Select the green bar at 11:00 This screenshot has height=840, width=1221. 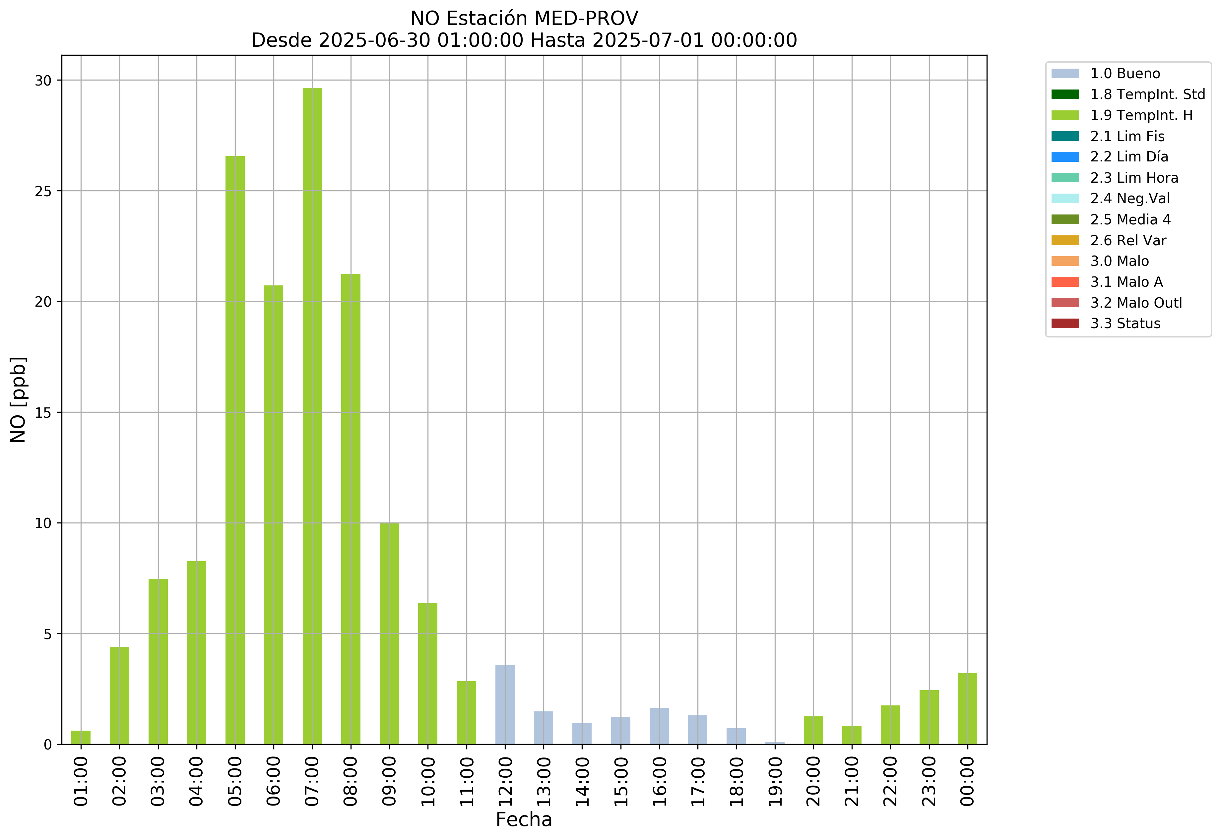point(467,713)
